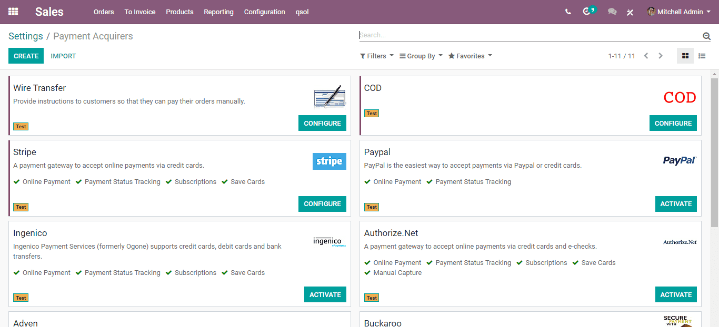Image resolution: width=719 pixels, height=327 pixels.
Task: Click the CREATE button
Action: (x=26, y=56)
